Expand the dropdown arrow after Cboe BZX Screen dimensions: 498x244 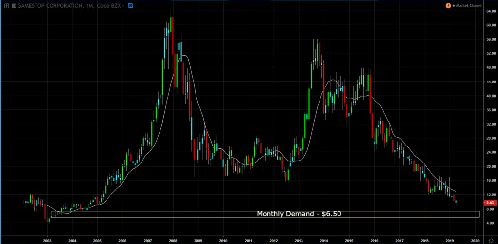(123, 5)
